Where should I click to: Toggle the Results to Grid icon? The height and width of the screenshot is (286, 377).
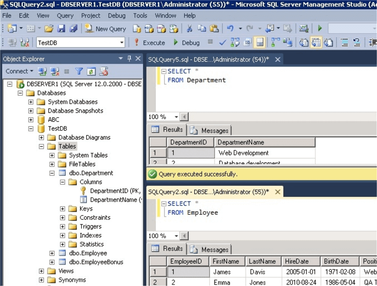pyautogui.click(x=316, y=42)
